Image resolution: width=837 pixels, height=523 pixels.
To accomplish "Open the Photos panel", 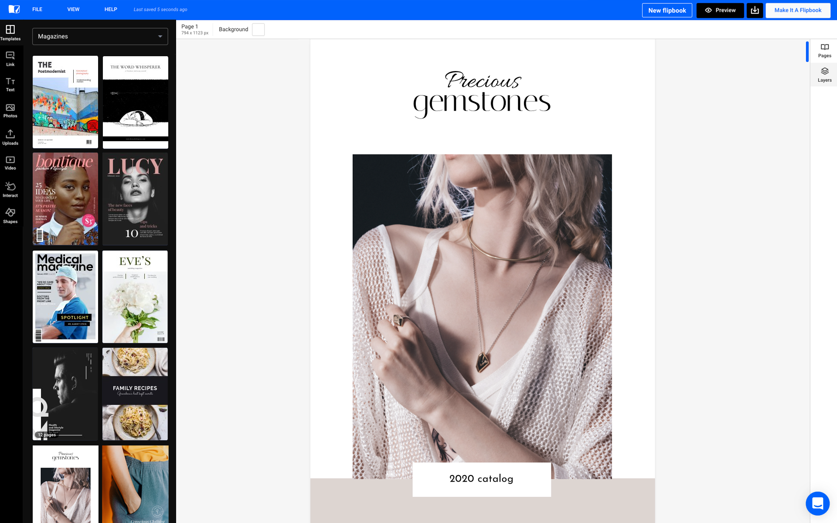I will tap(10, 111).
